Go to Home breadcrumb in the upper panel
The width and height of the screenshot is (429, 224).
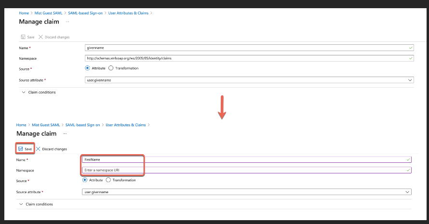[24, 13]
